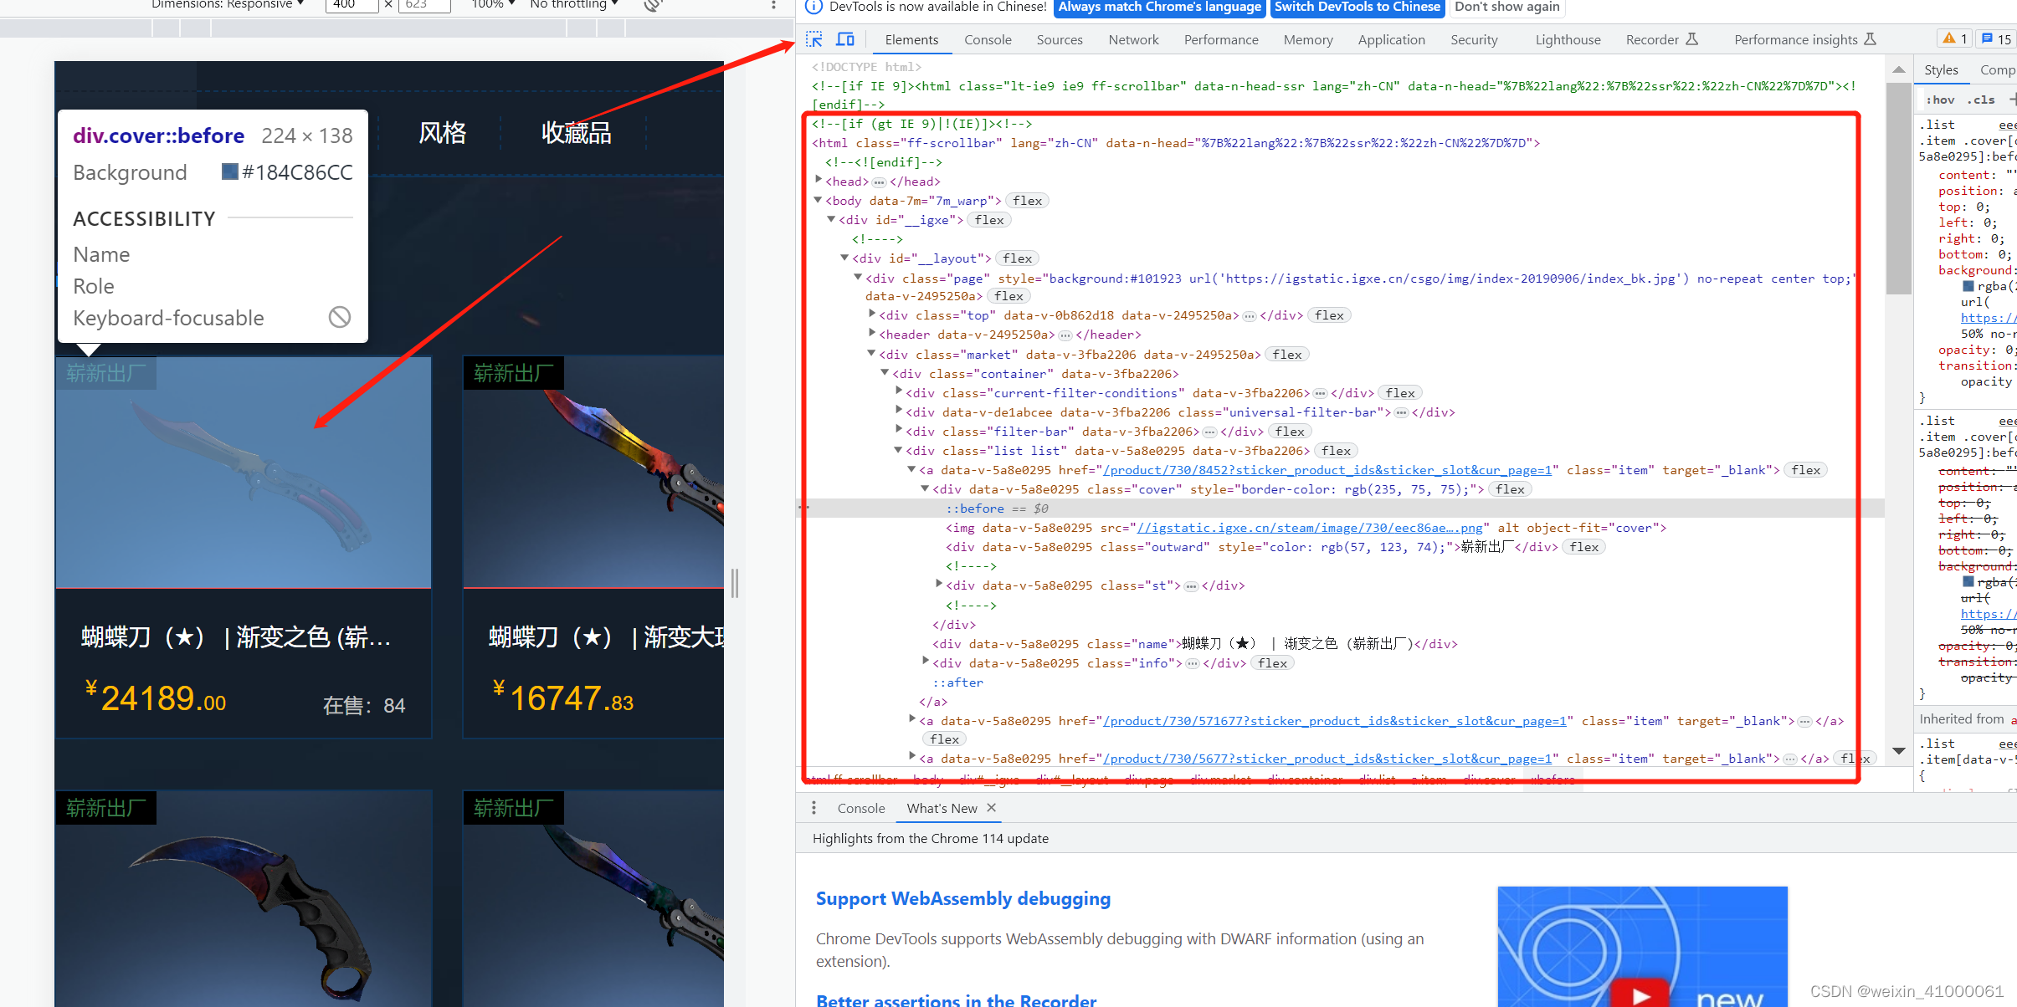
Task: Click the viewport width field showing 400
Action: tap(351, 5)
